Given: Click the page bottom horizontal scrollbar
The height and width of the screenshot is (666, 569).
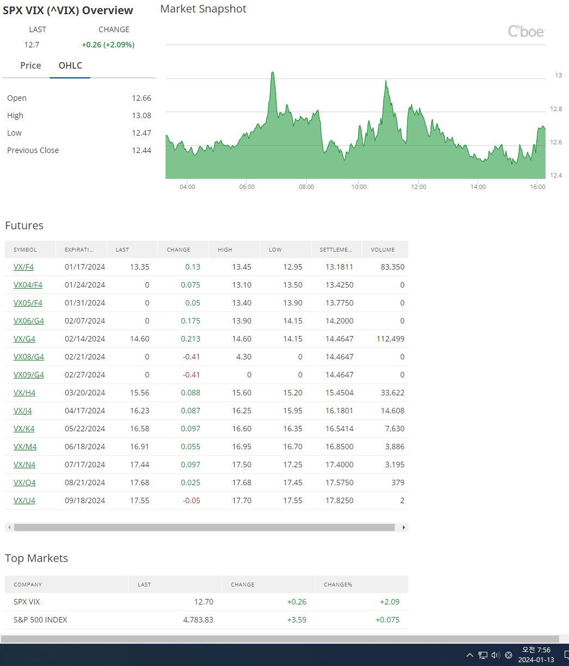Looking at the screenshot, I should pyautogui.click(x=280, y=639).
